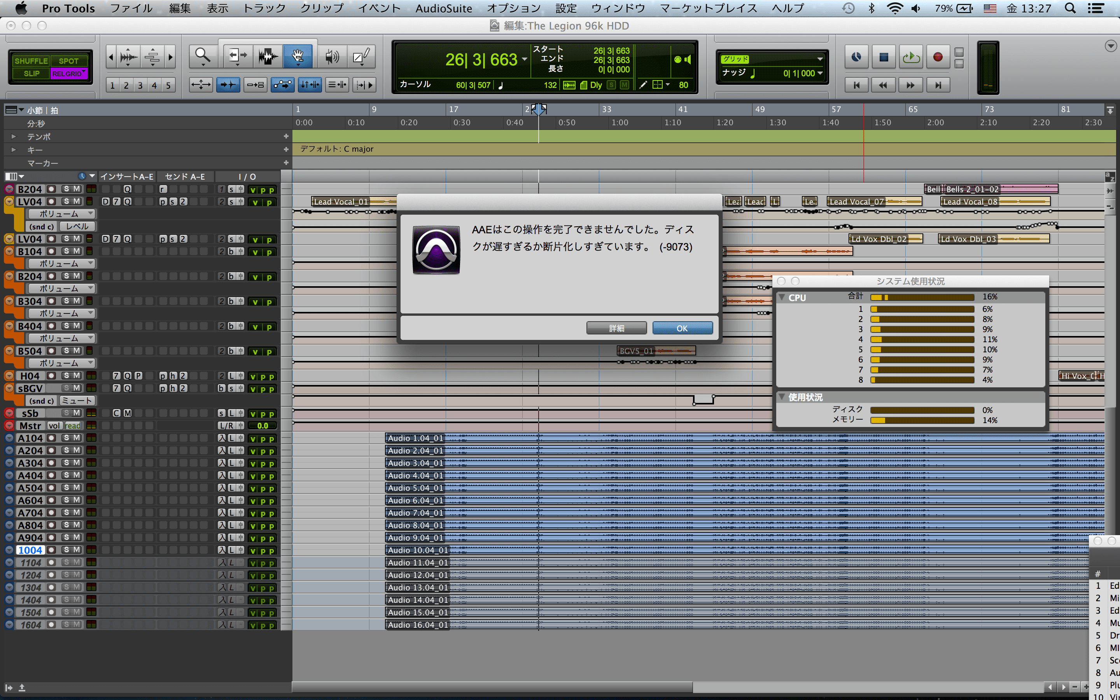Image resolution: width=1120 pixels, height=700 pixels.
Task: Solo the A504 track
Action: [x=66, y=488]
